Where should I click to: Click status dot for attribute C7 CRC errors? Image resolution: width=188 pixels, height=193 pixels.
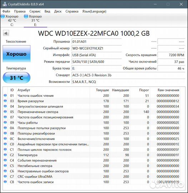click(x=5, y=177)
